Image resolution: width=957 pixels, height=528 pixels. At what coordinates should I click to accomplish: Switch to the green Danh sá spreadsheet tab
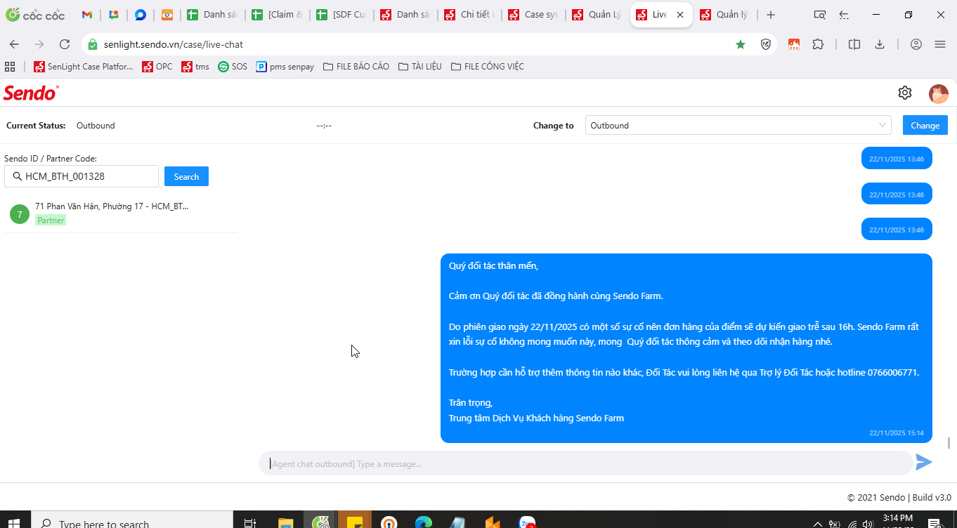[x=213, y=15]
